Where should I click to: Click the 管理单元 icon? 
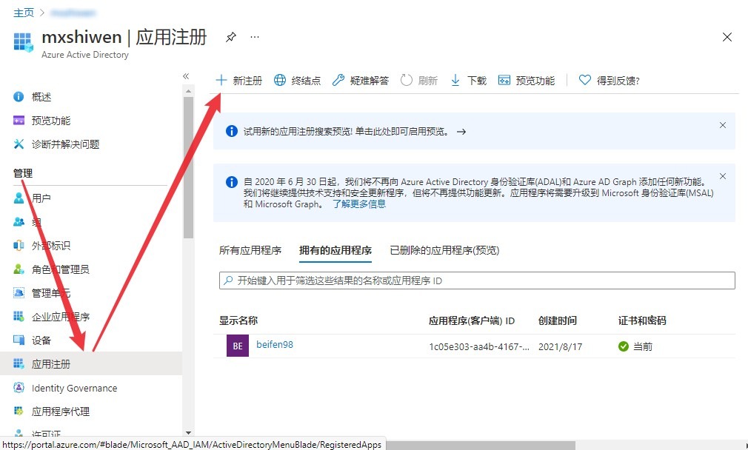tap(19, 292)
